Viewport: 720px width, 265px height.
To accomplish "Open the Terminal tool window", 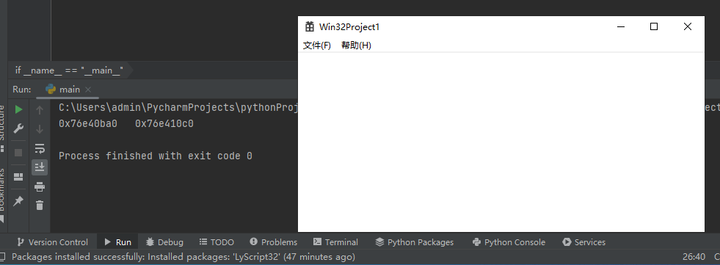I will (x=335, y=242).
